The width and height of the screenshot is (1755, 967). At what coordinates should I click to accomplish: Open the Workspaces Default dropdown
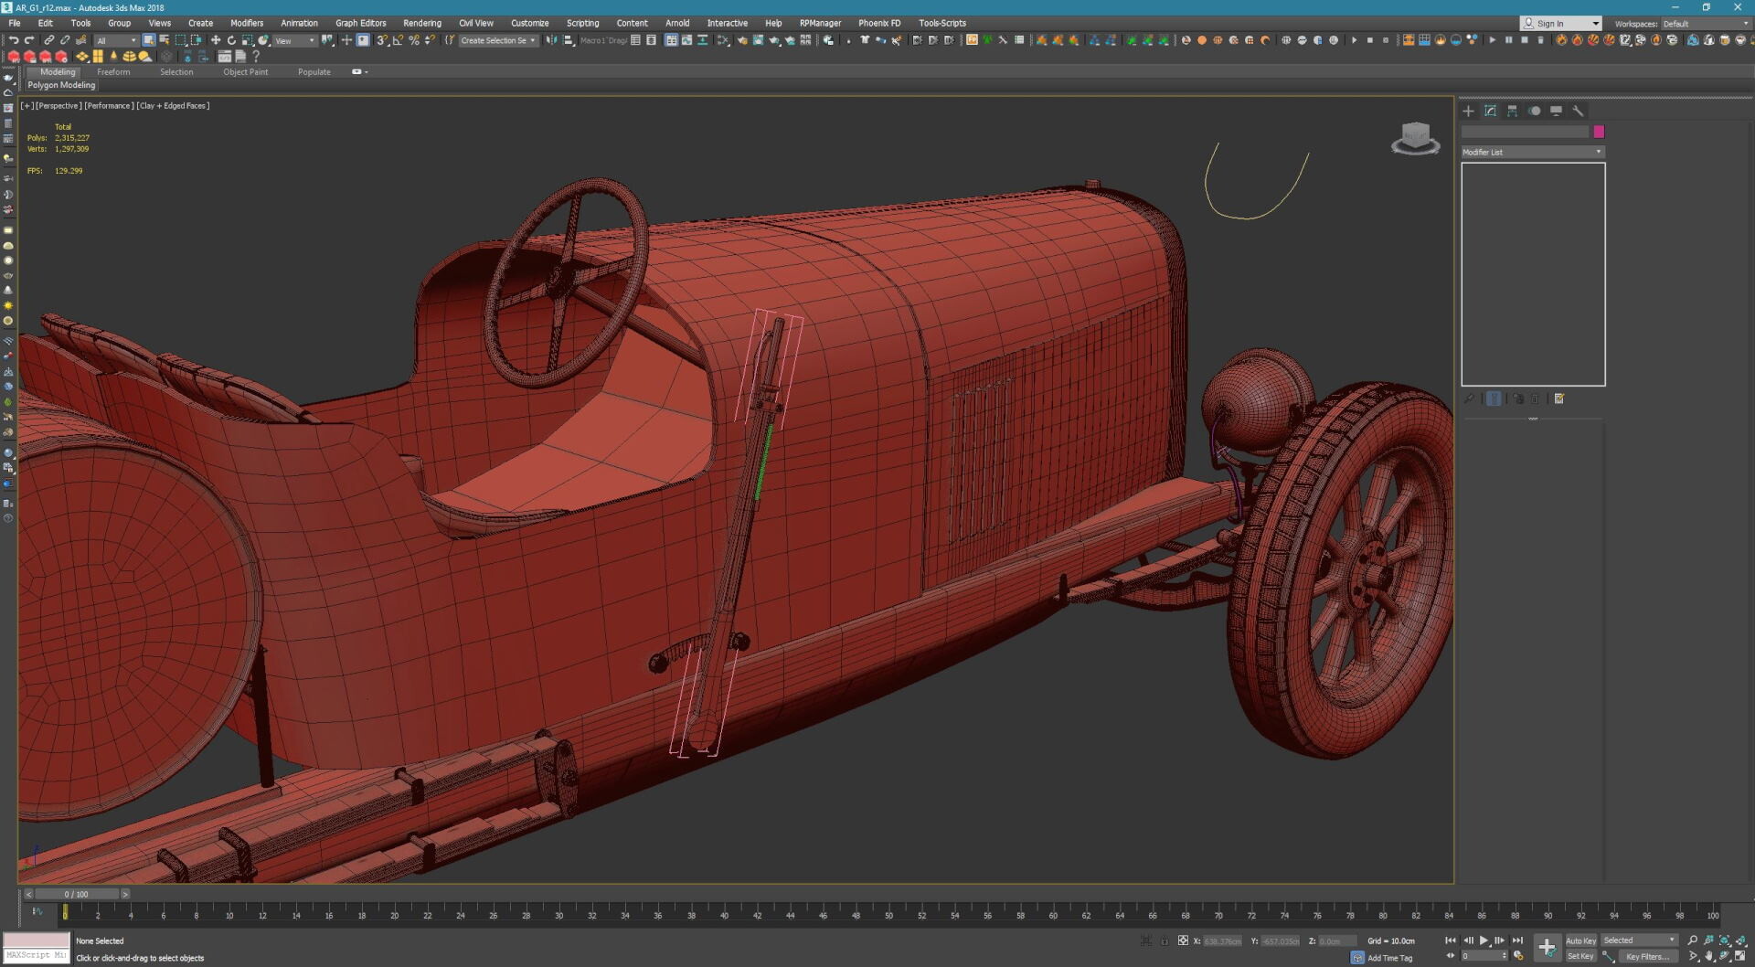click(1705, 24)
